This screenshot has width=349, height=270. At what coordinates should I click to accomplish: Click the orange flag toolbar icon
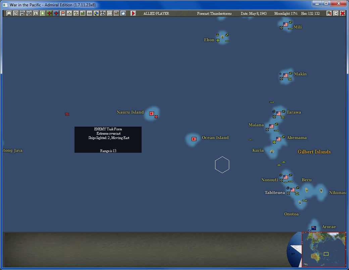coord(62,13)
